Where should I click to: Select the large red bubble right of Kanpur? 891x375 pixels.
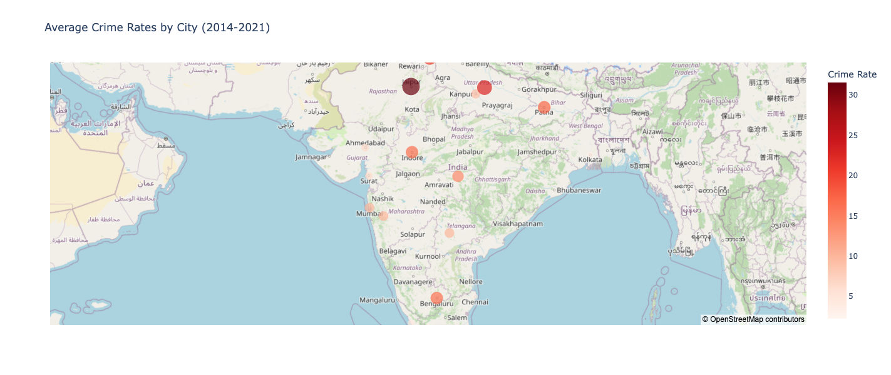(484, 87)
